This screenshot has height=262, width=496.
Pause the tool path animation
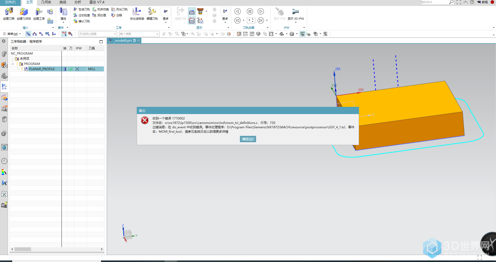click(x=250, y=11)
